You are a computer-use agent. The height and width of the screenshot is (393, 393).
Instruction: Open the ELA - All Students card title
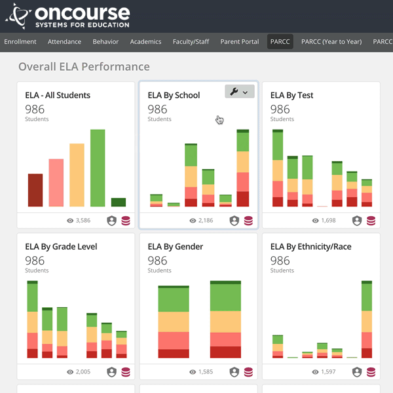[x=58, y=95]
